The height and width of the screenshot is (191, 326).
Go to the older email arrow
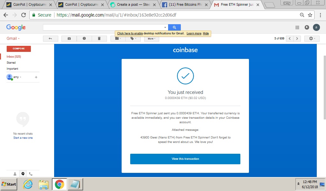(x=297, y=39)
